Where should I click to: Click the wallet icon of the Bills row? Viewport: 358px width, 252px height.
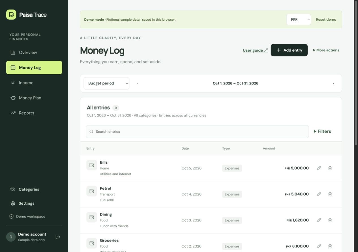(x=92, y=165)
